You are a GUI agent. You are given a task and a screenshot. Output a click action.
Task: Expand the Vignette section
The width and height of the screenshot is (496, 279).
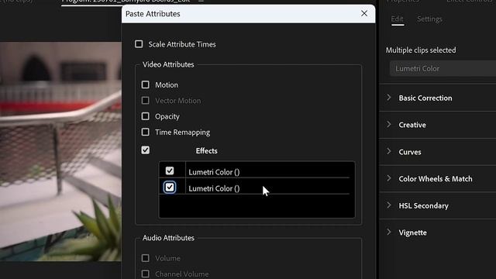point(389,232)
